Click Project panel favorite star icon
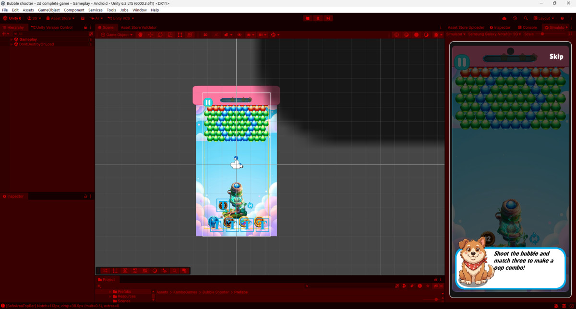Viewport: 576px width, 309px height. tap(428, 286)
